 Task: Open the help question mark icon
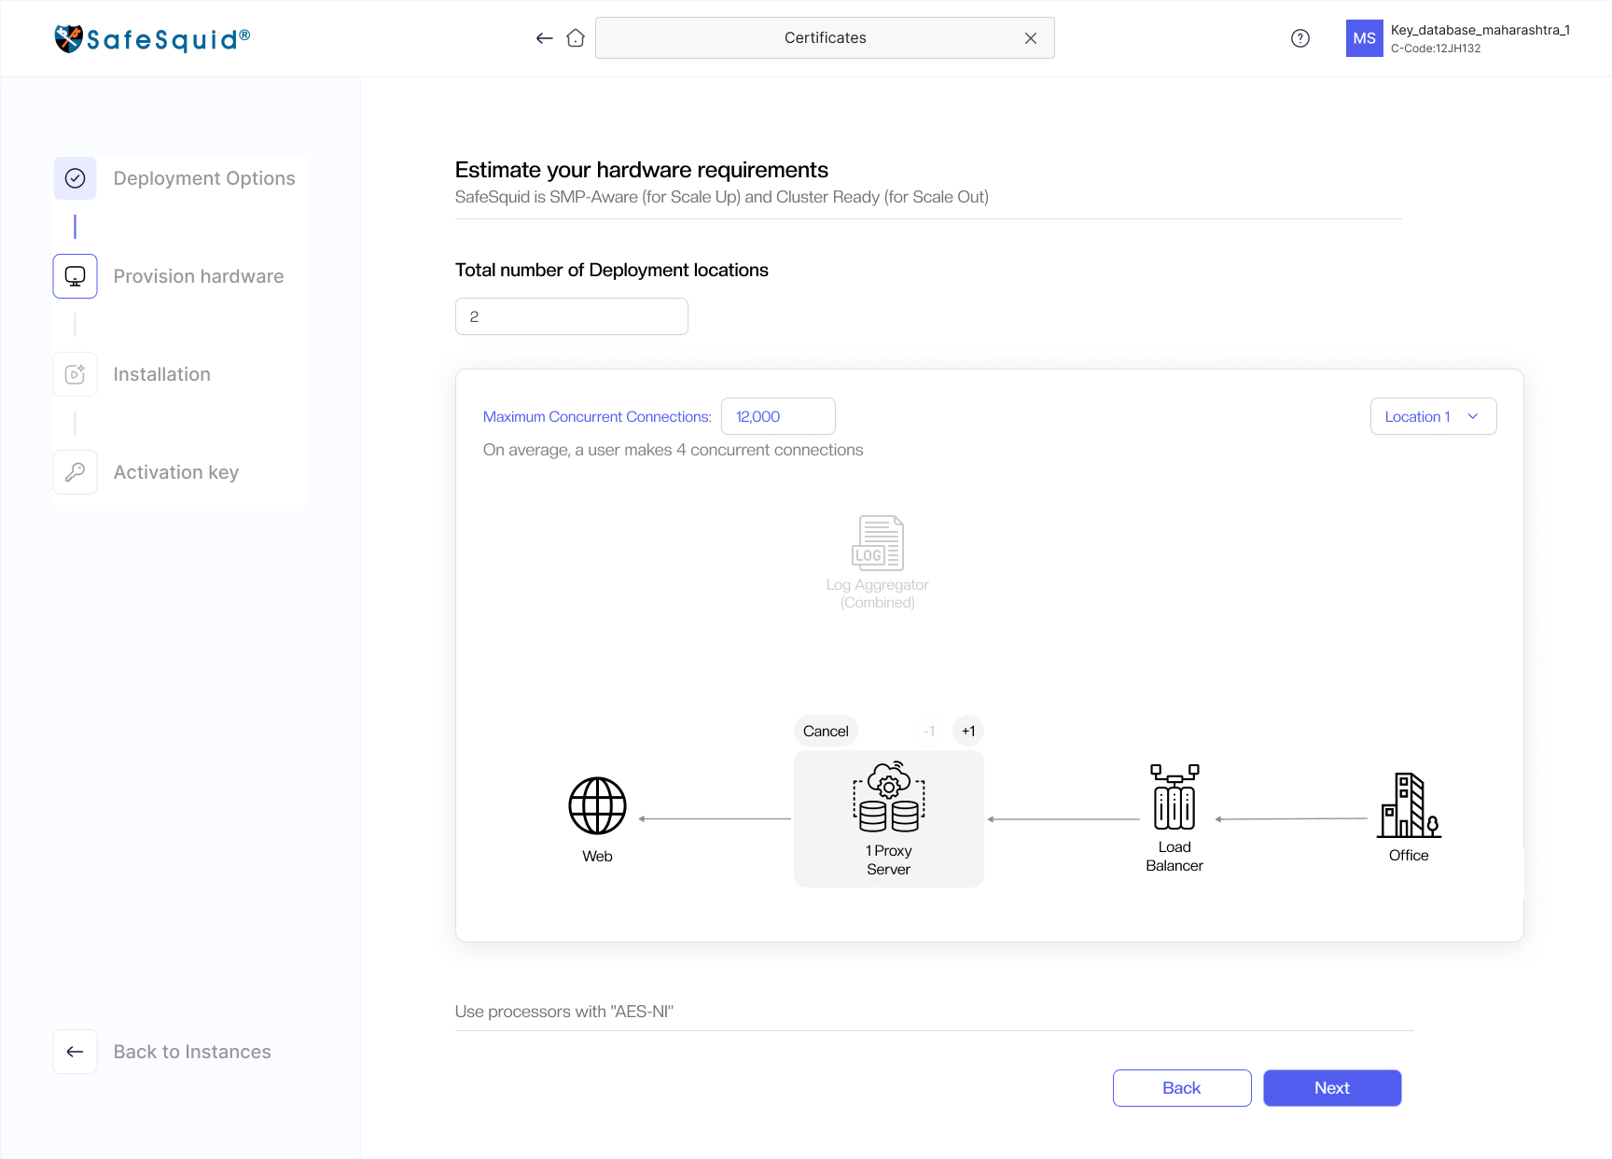click(x=1300, y=38)
